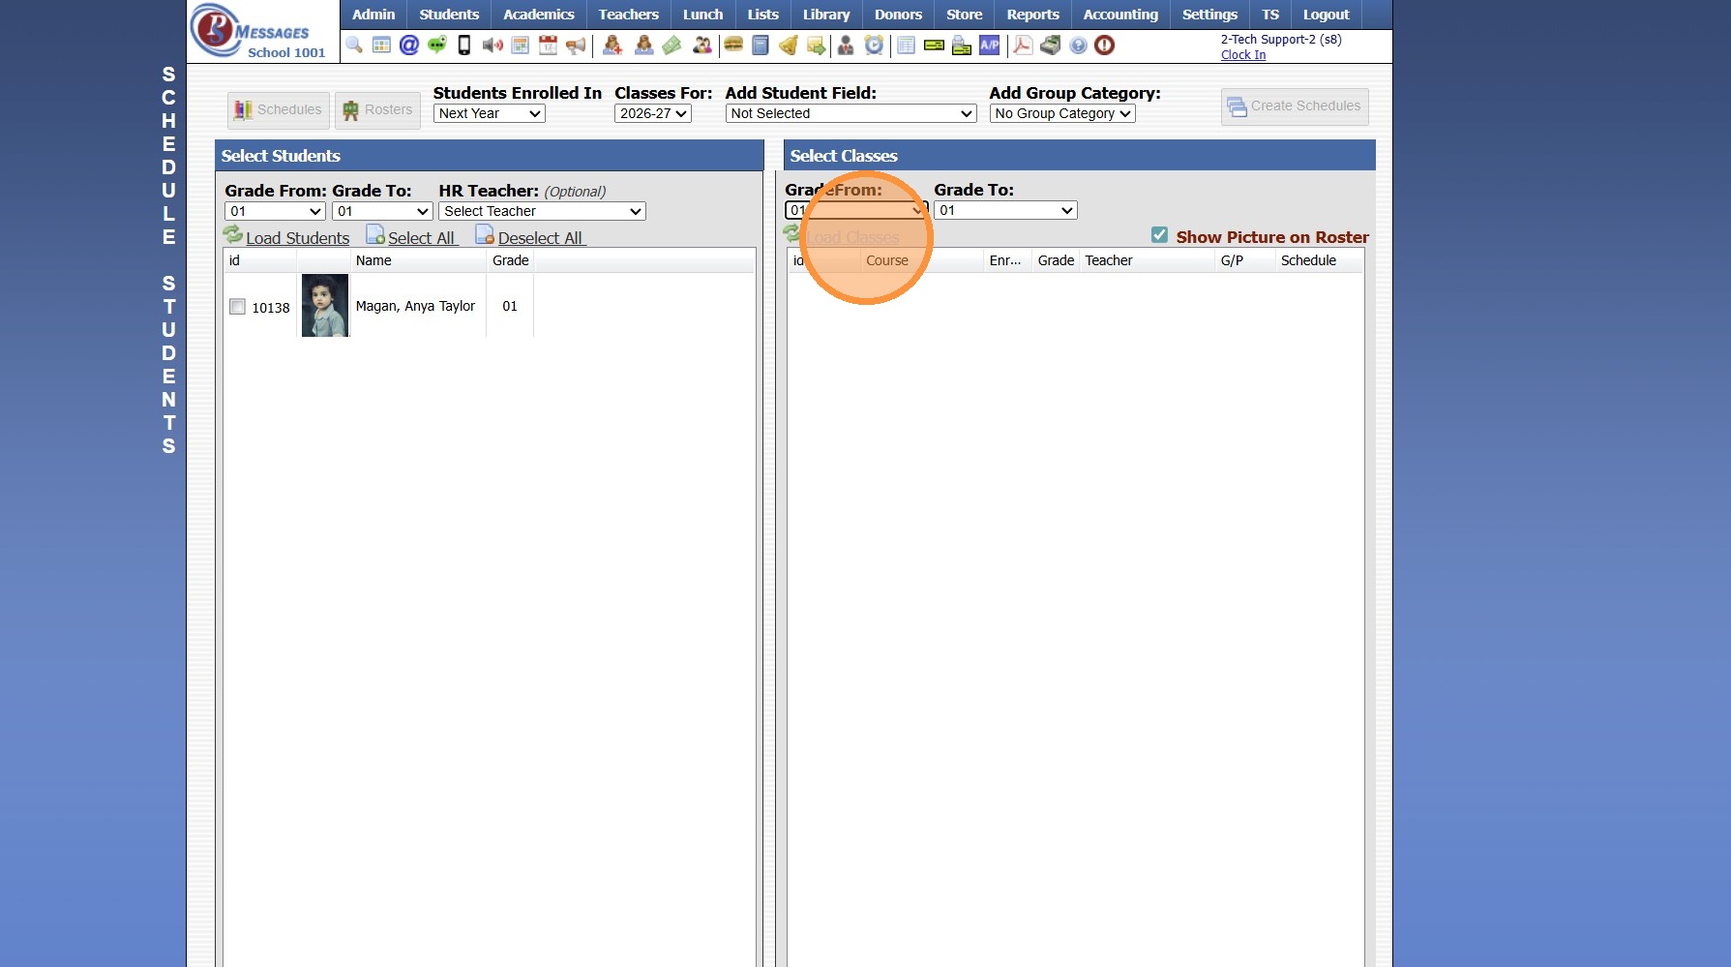This screenshot has height=967, width=1731.
Task: Open the blue @ email icon
Action: (409, 45)
